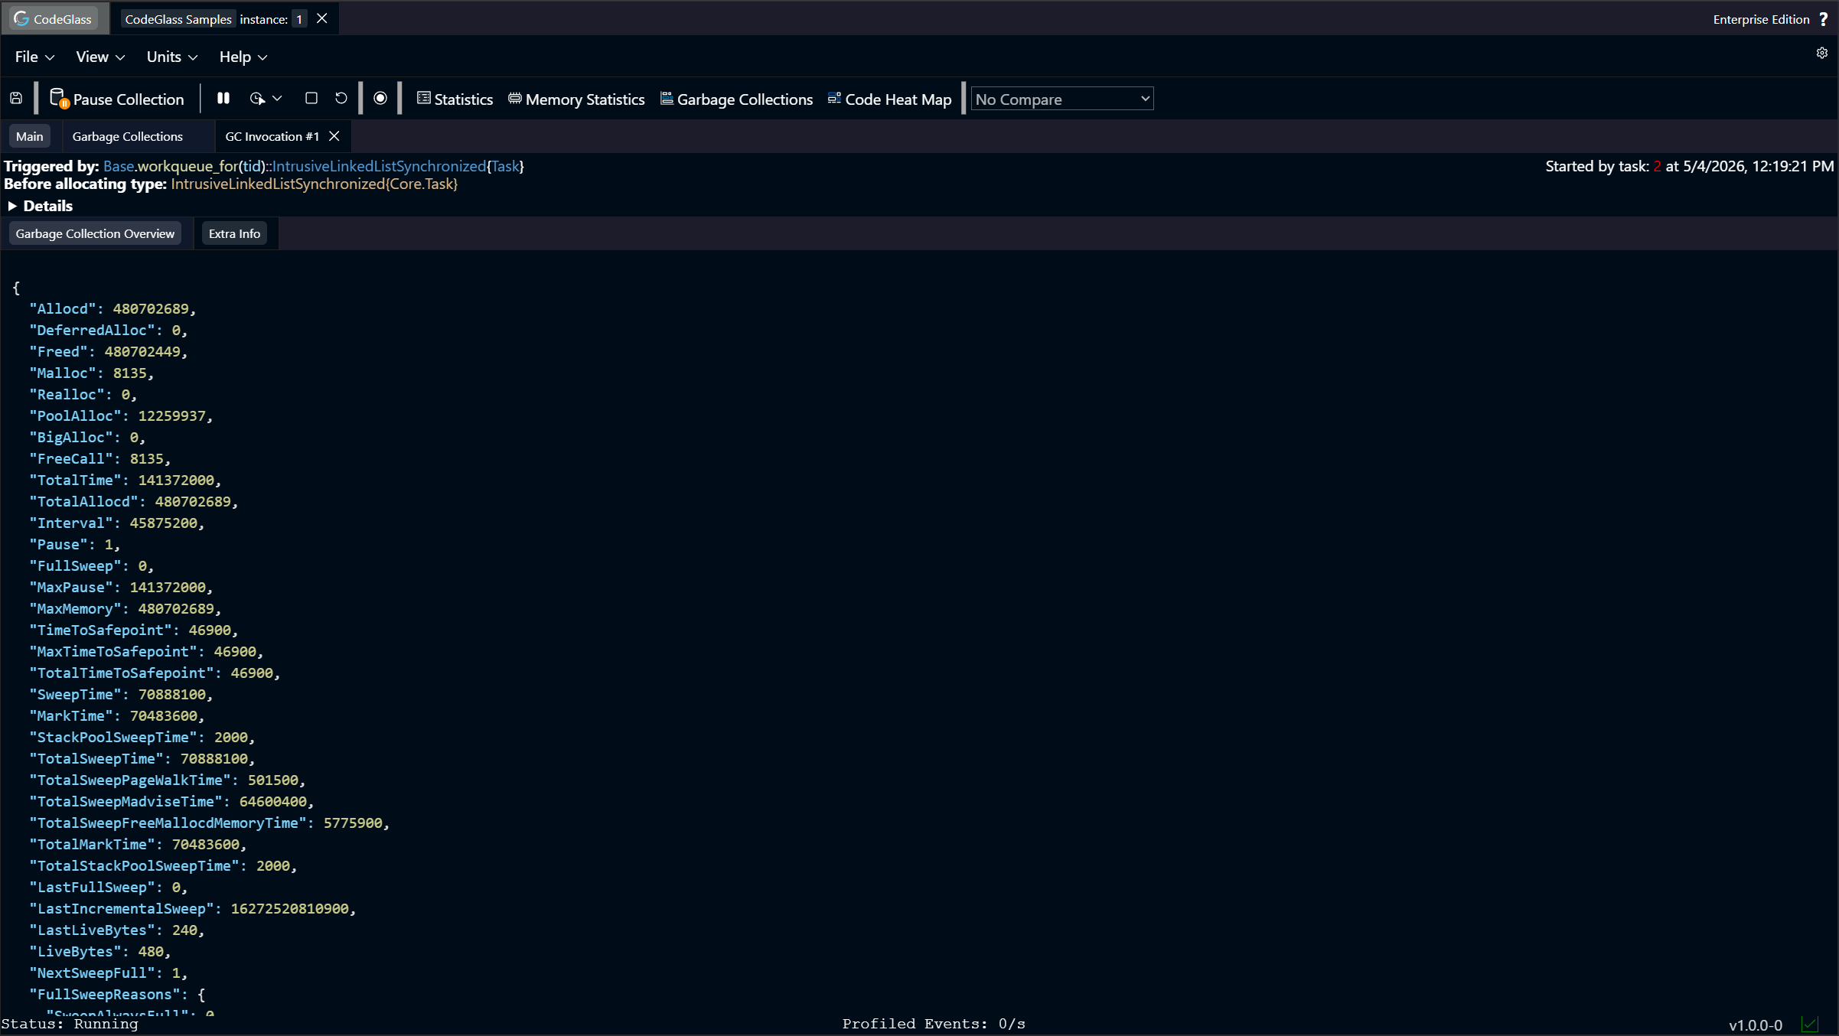
Task: Click the CodeGlass logo button
Action: tap(54, 19)
